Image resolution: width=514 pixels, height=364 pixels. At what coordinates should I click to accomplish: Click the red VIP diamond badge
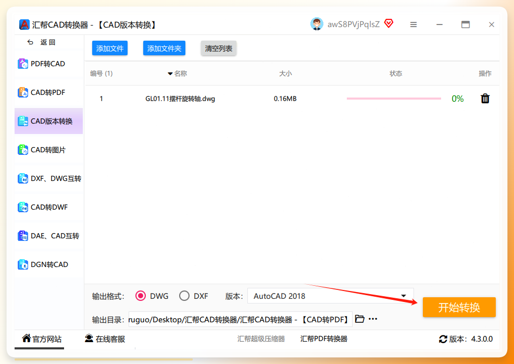click(389, 23)
